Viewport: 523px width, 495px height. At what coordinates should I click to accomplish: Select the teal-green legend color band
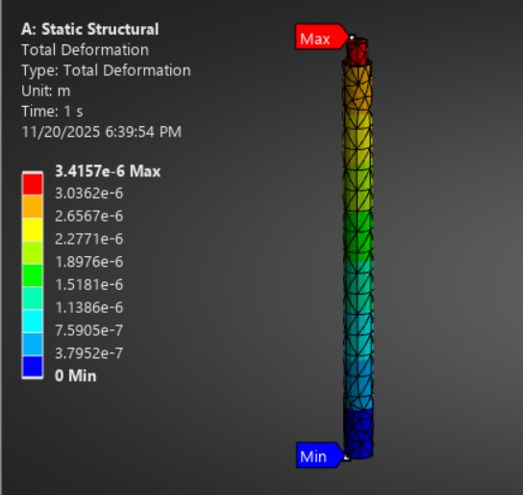[x=33, y=299]
